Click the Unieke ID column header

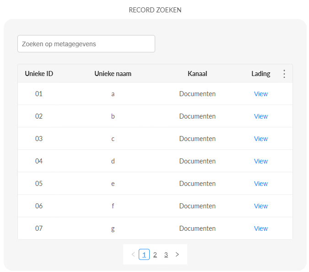tap(39, 74)
